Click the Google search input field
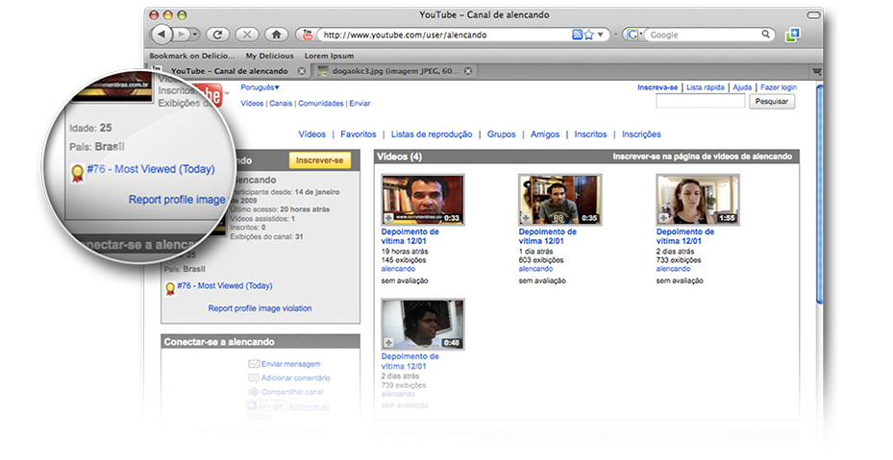The height and width of the screenshot is (460, 893). click(705, 35)
